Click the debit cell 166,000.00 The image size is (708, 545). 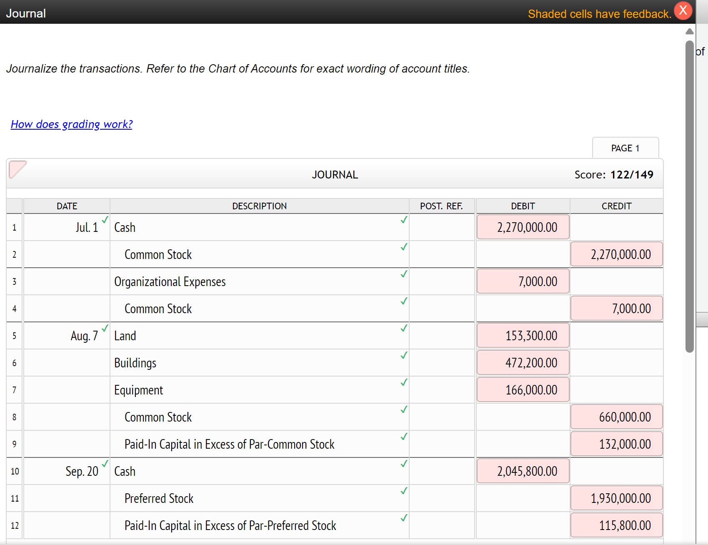tap(523, 390)
